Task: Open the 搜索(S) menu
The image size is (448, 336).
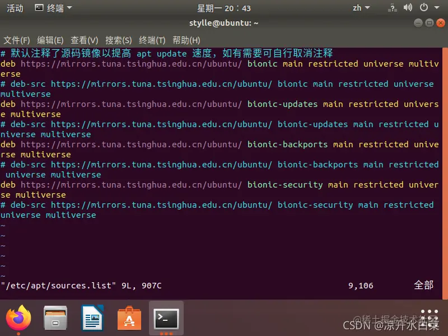Action: [119, 40]
